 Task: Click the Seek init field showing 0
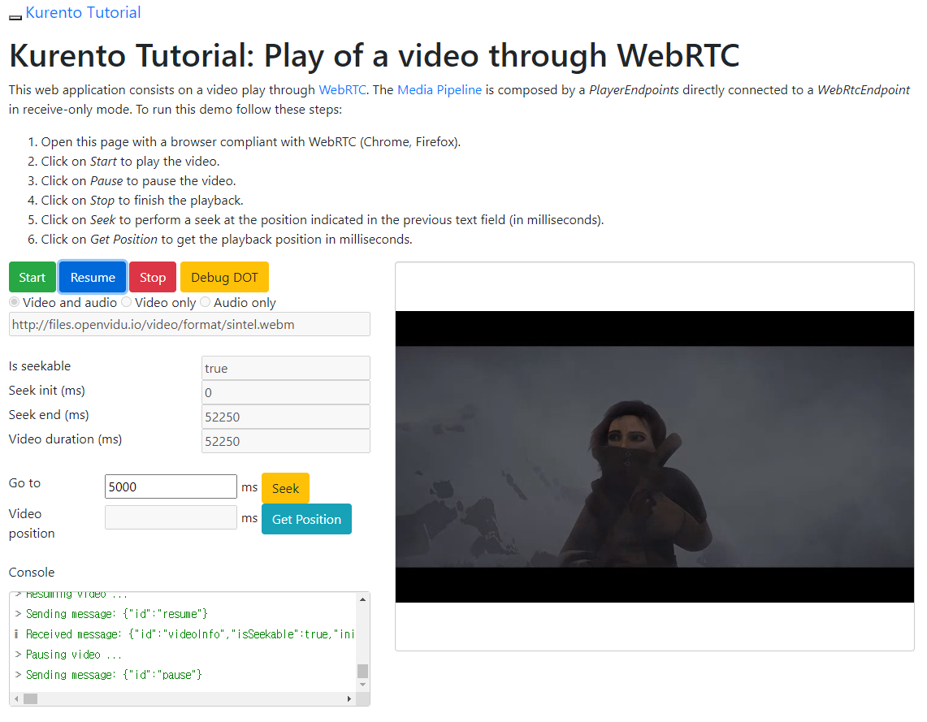coord(285,392)
